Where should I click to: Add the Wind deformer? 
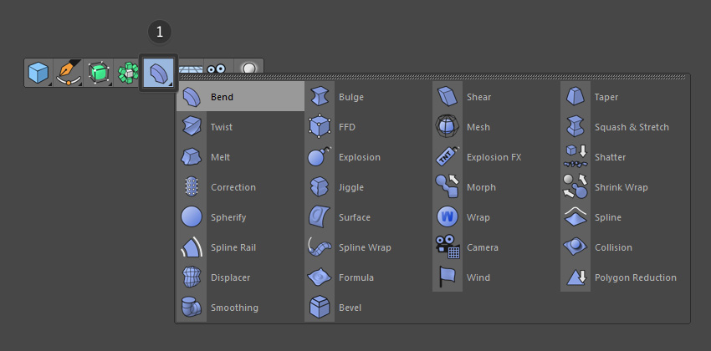(478, 277)
